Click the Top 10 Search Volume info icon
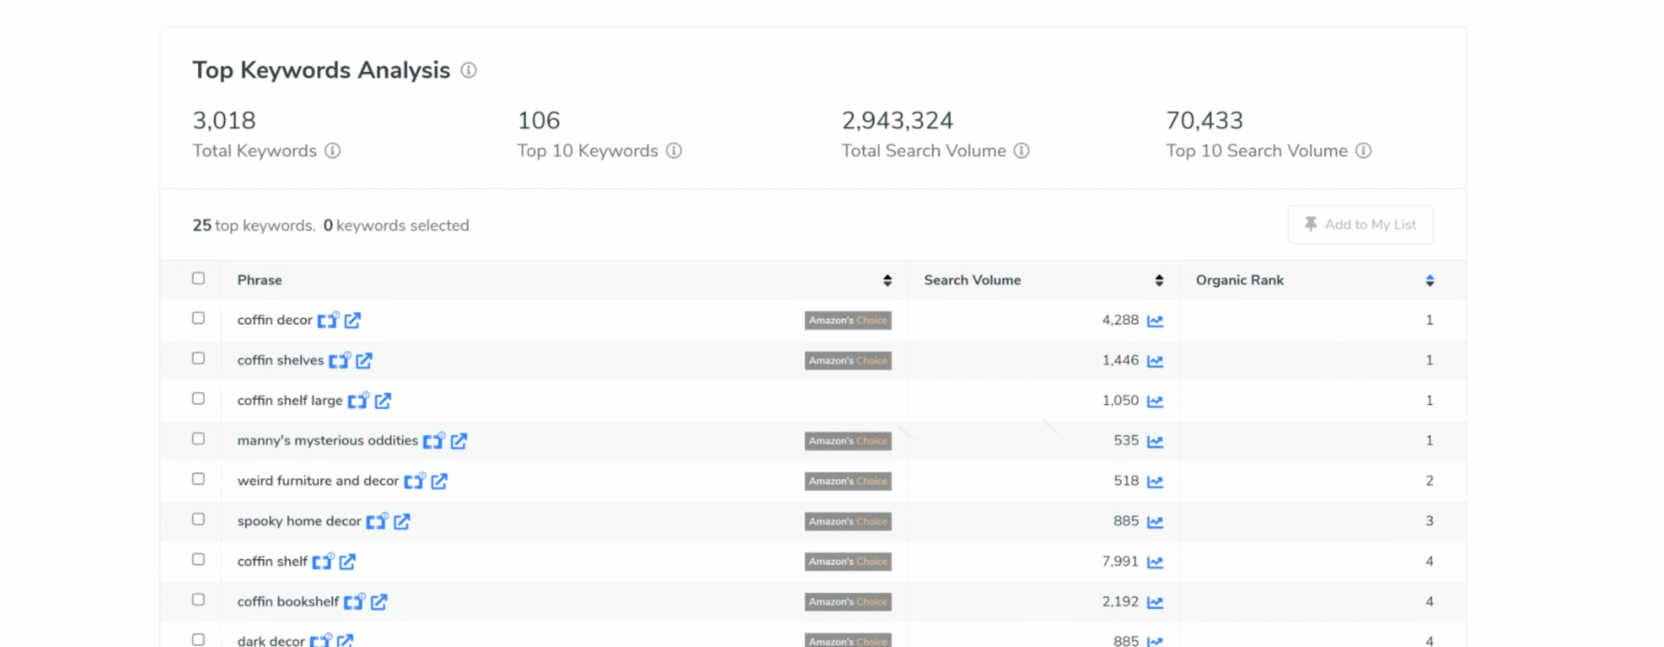The height and width of the screenshot is (647, 1664). [x=1363, y=151]
